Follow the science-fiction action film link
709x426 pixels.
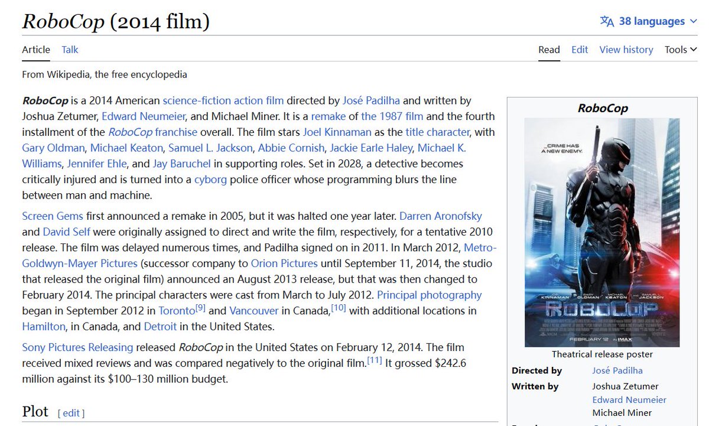tap(223, 100)
